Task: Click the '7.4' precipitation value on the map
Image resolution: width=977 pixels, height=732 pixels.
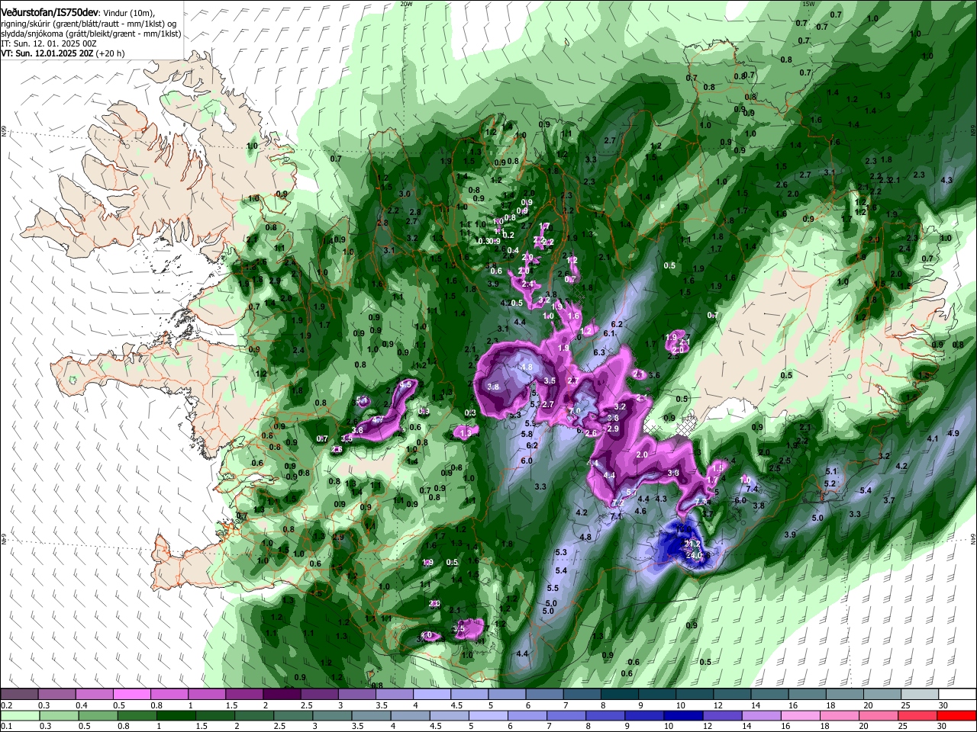Action: [x=751, y=489]
